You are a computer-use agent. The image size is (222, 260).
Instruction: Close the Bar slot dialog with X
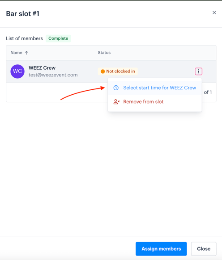(x=214, y=13)
